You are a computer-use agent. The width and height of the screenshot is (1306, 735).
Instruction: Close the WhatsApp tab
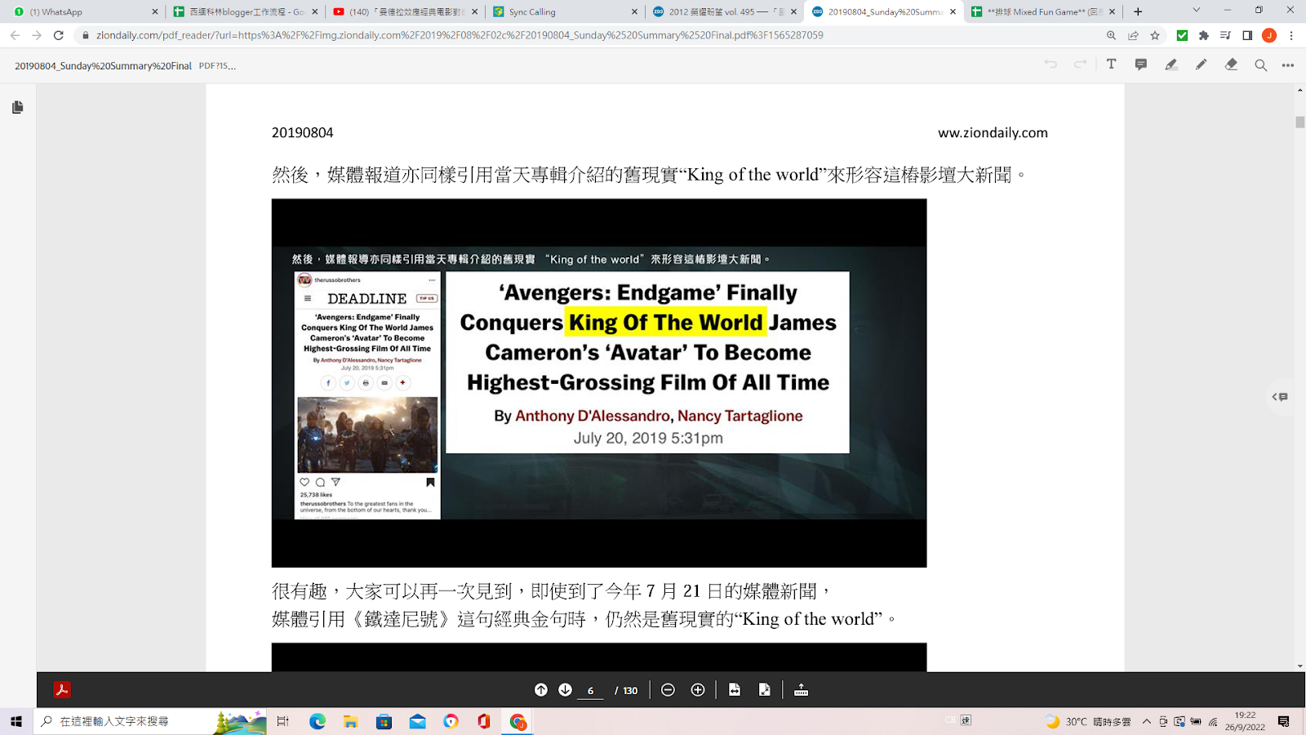click(154, 11)
